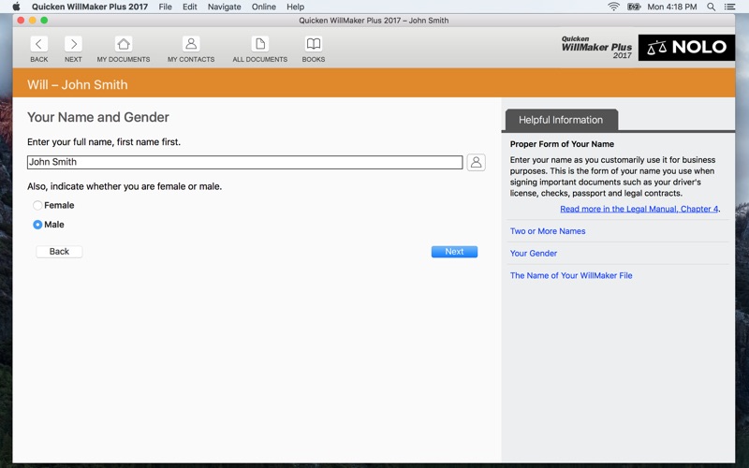Click the Back arrow toolbar icon

38,44
